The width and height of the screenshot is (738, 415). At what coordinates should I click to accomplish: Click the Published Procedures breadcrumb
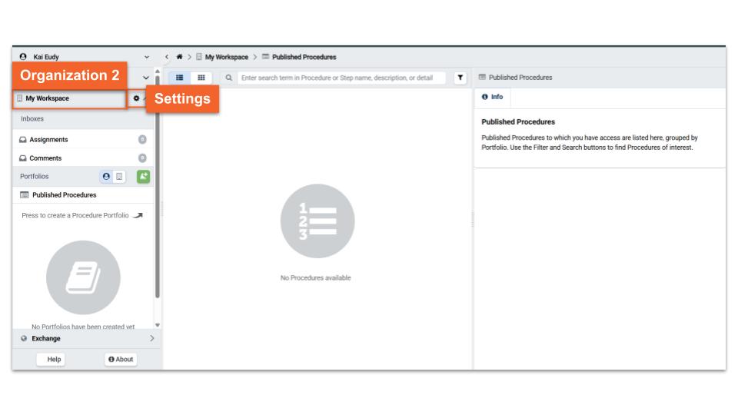pos(299,57)
